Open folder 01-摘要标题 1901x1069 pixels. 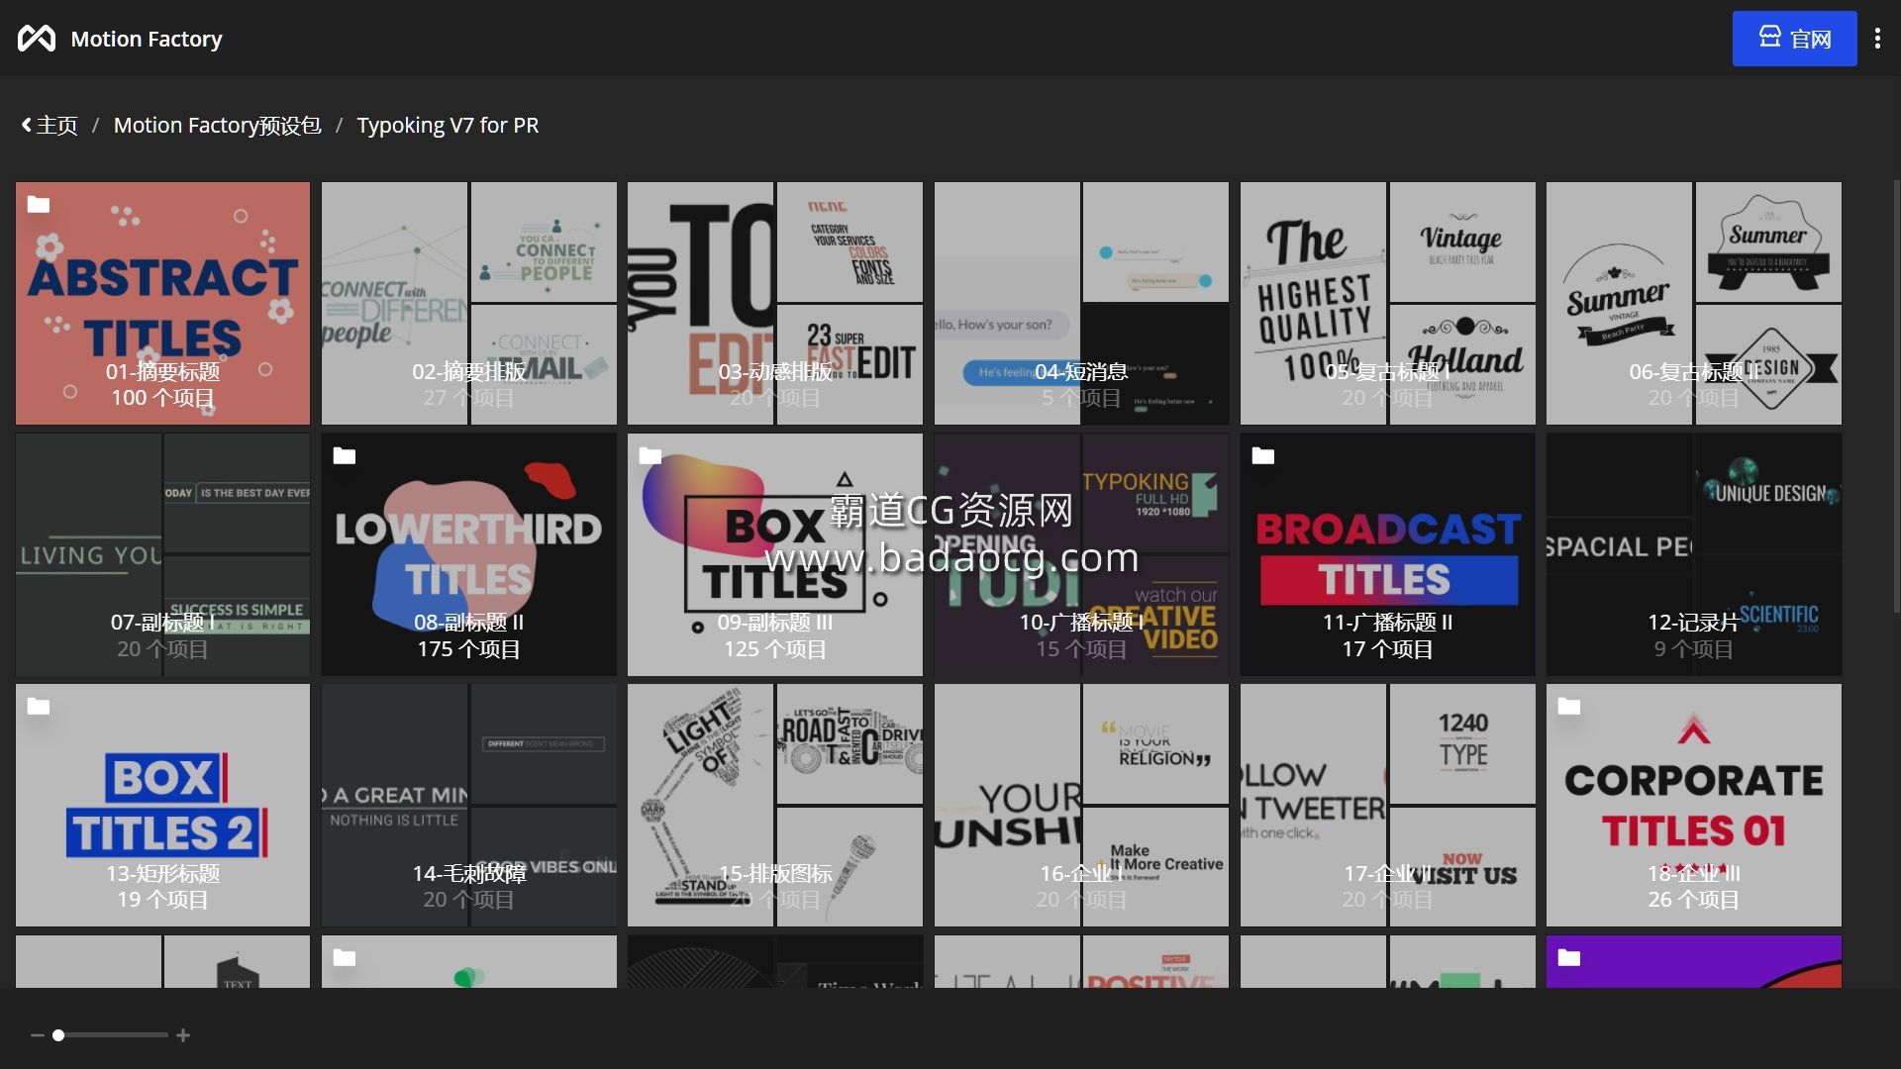(162, 303)
